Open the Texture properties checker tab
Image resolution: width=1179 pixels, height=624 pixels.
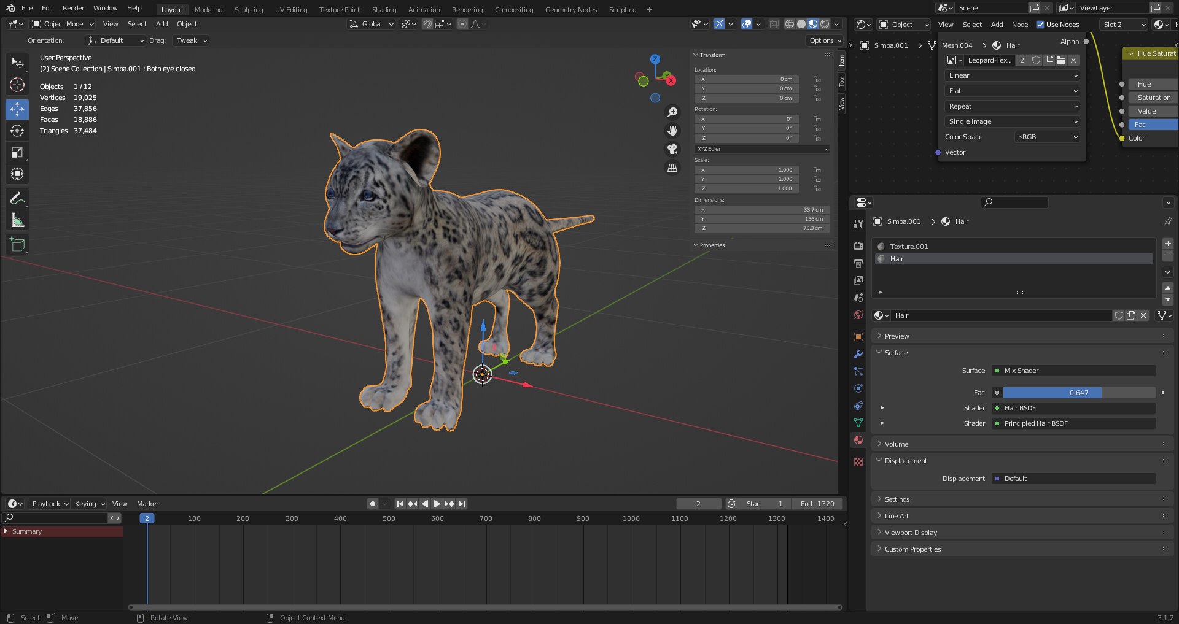pyautogui.click(x=858, y=461)
